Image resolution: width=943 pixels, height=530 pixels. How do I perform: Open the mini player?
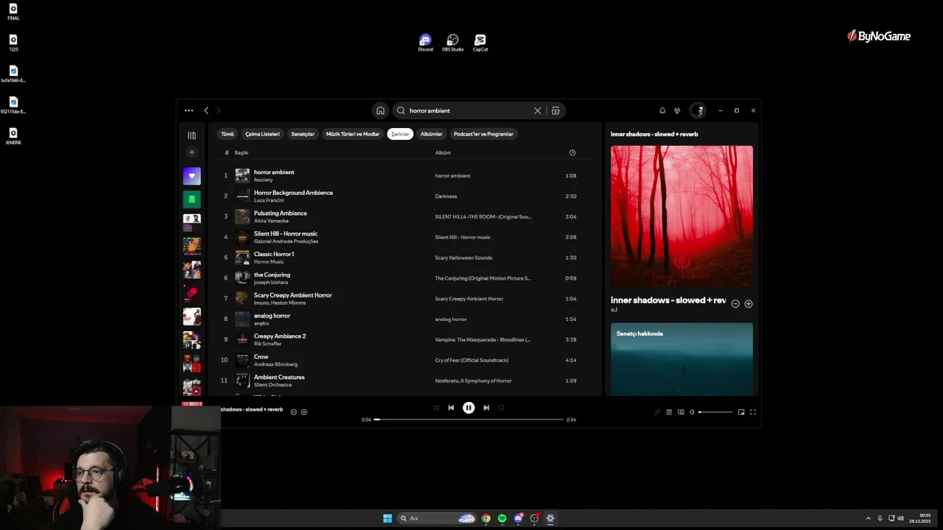coord(741,412)
